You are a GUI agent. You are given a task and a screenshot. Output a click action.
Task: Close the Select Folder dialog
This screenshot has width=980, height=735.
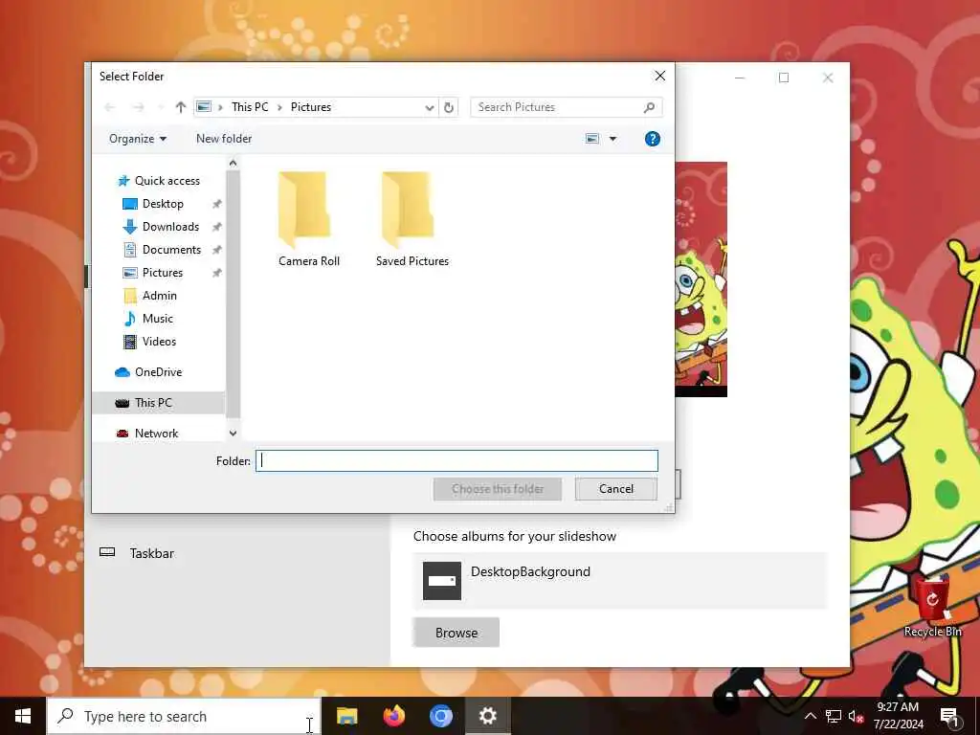[x=660, y=77]
